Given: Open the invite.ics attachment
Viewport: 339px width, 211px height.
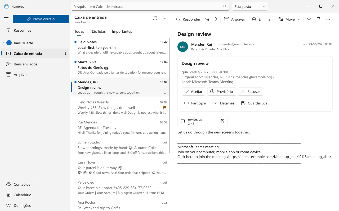Looking at the screenshot, I should click(x=203, y=121).
